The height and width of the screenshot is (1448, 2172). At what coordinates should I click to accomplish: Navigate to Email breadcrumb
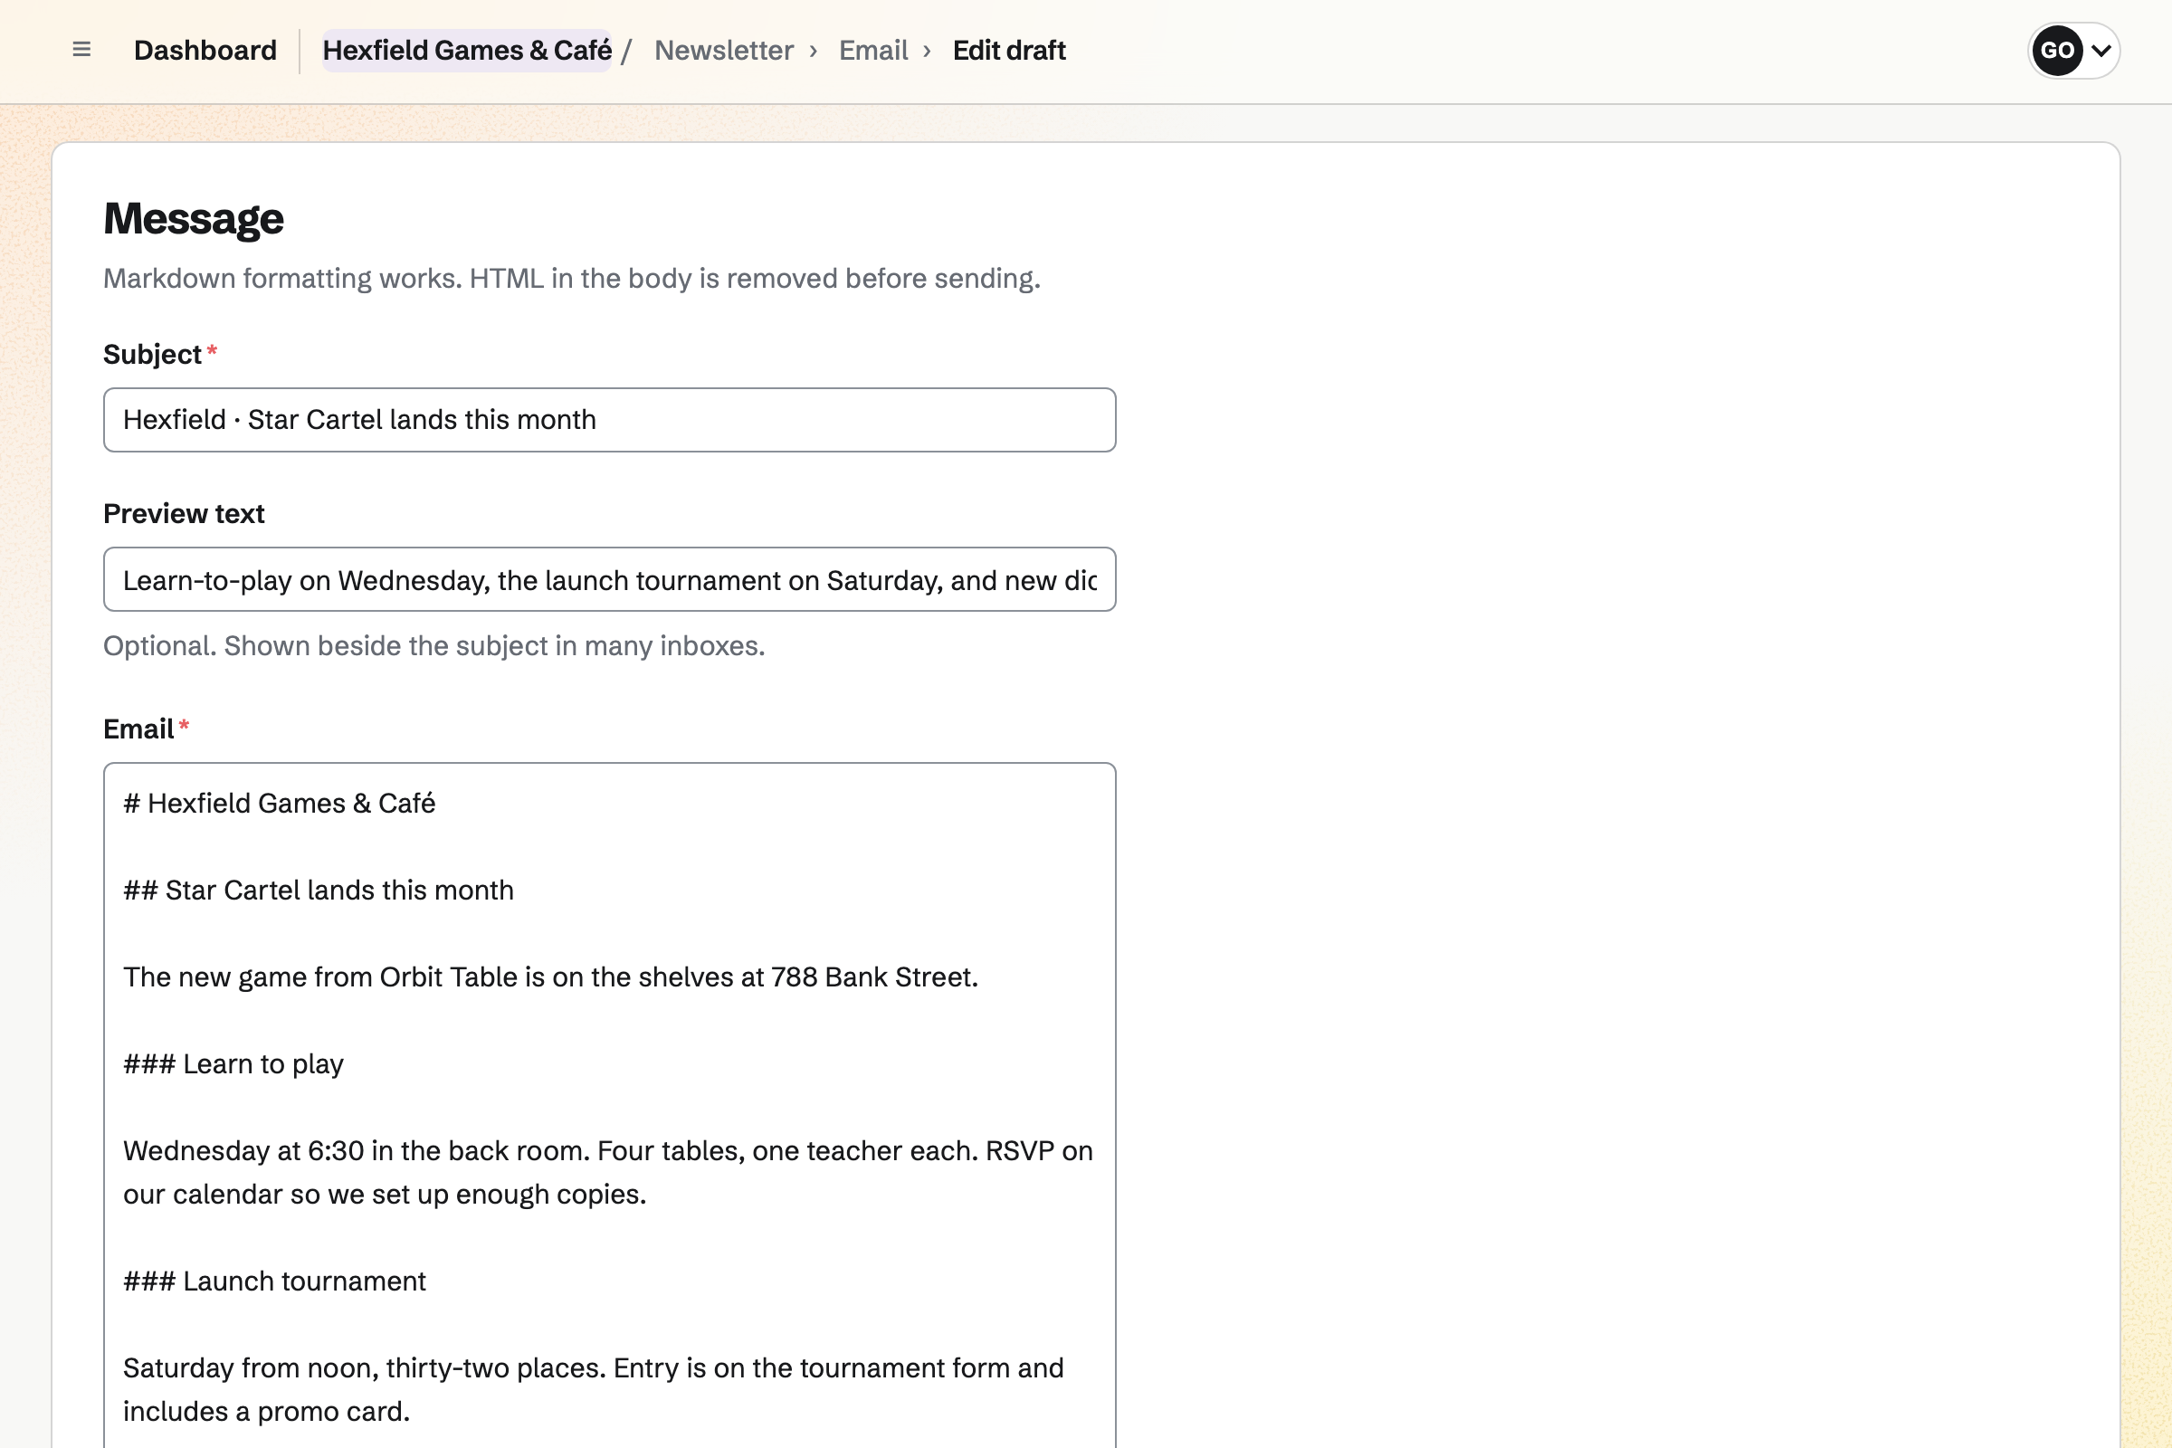click(x=872, y=50)
